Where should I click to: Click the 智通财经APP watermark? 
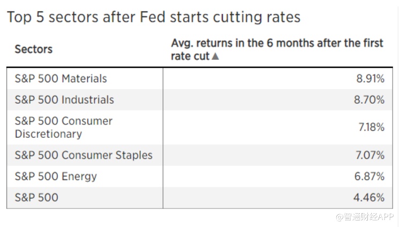[365, 217]
